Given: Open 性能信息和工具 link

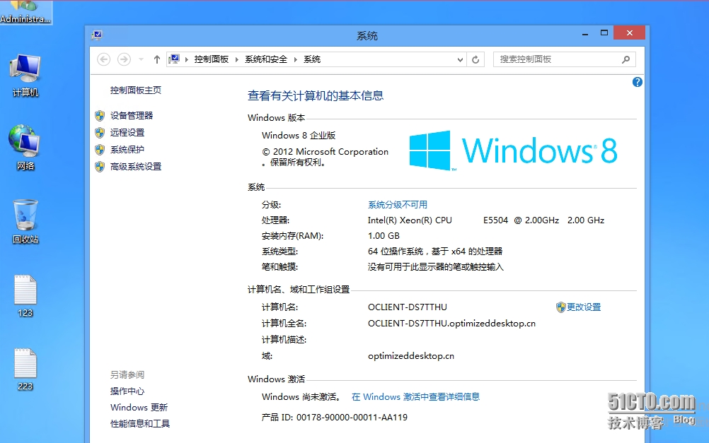Looking at the screenshot, I should (139, 424).
